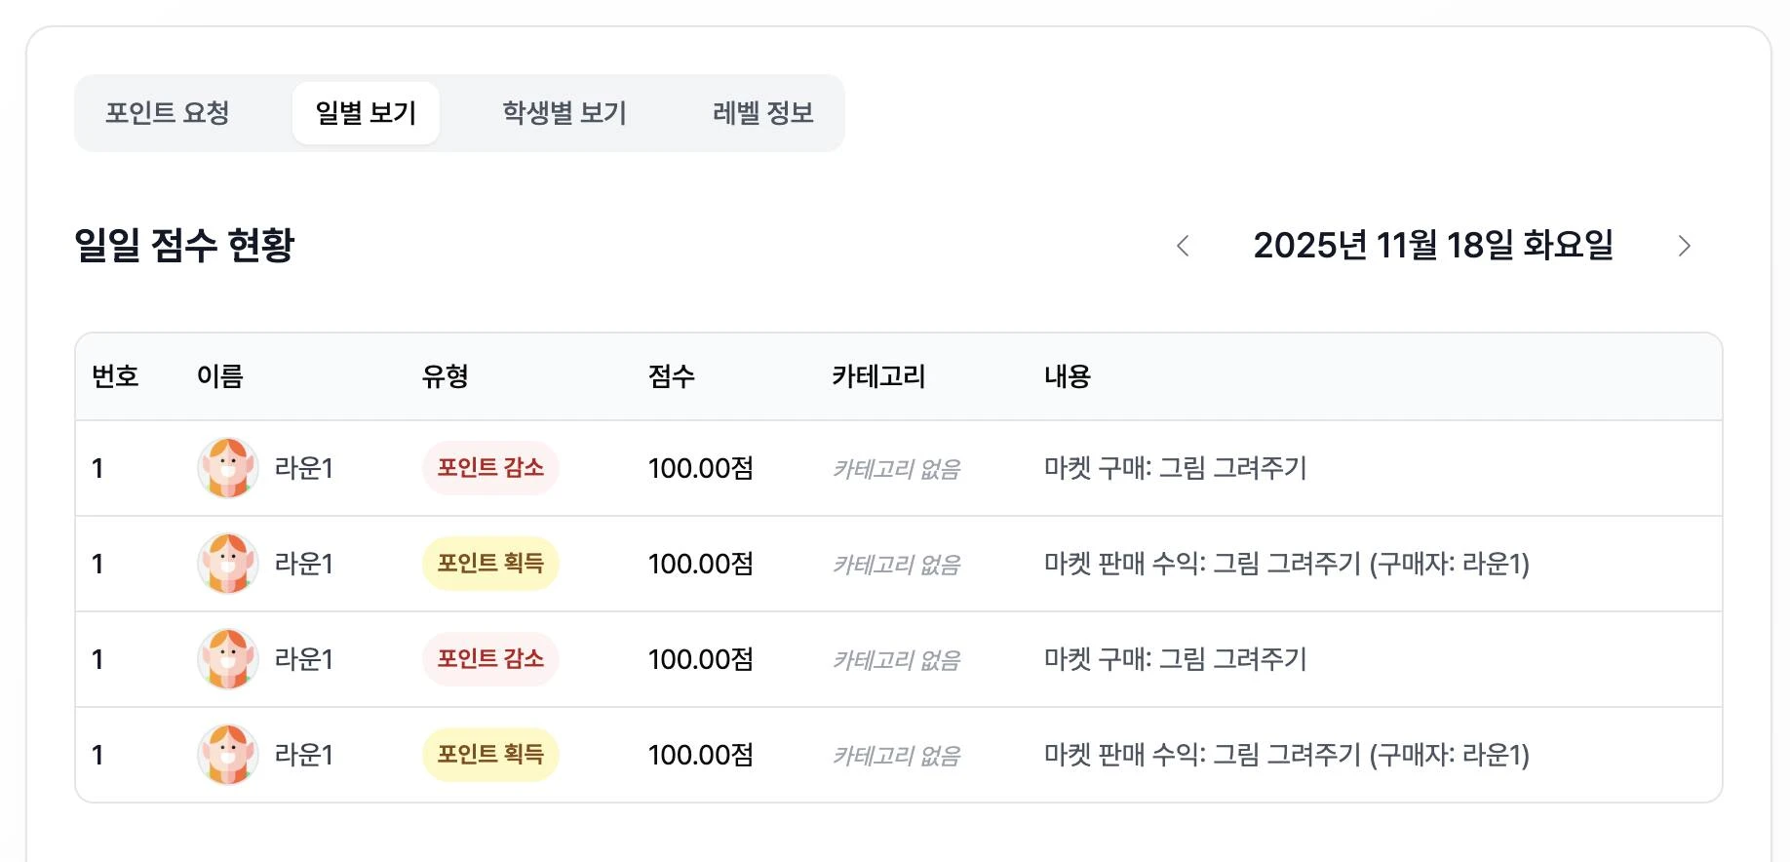Click the 이름 column header
The width and height of the screenshot is (1790, 862).
(x=220, y=376)
